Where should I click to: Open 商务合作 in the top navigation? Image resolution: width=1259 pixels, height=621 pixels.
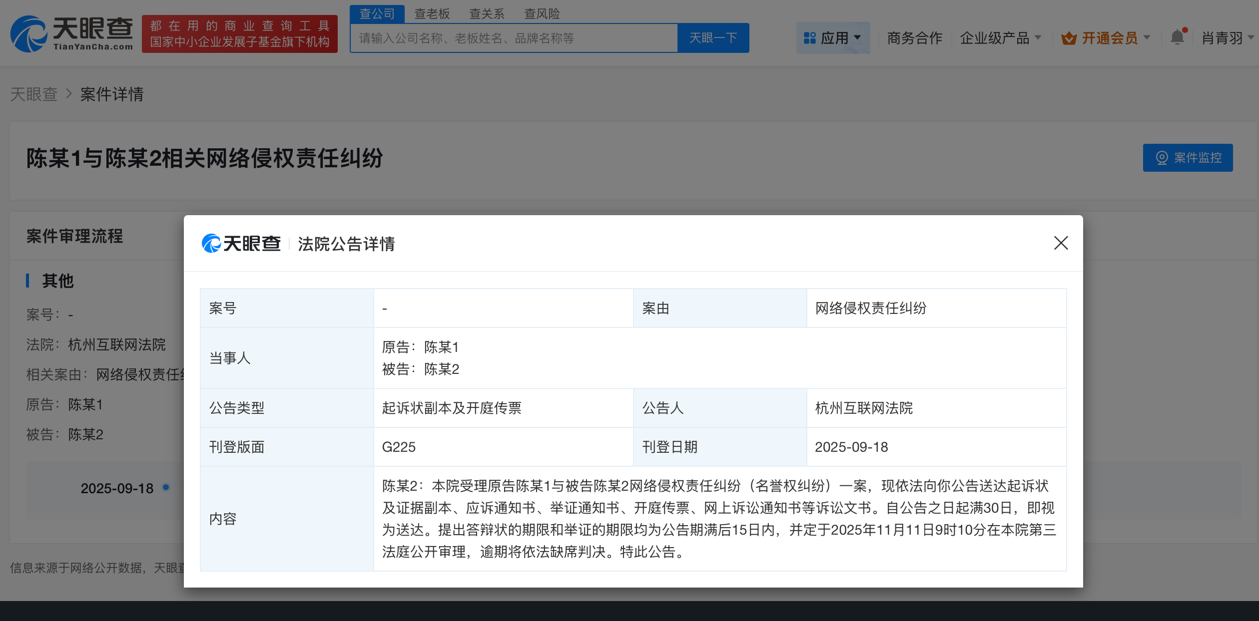[914, 37]
